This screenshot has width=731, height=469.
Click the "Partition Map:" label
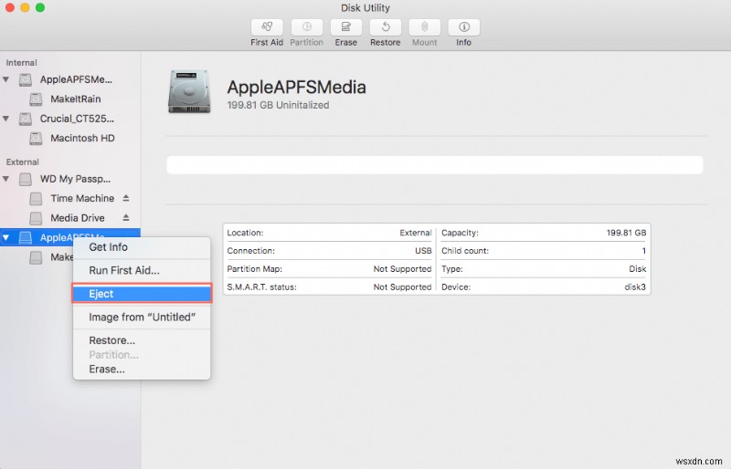tap(255, 269)
